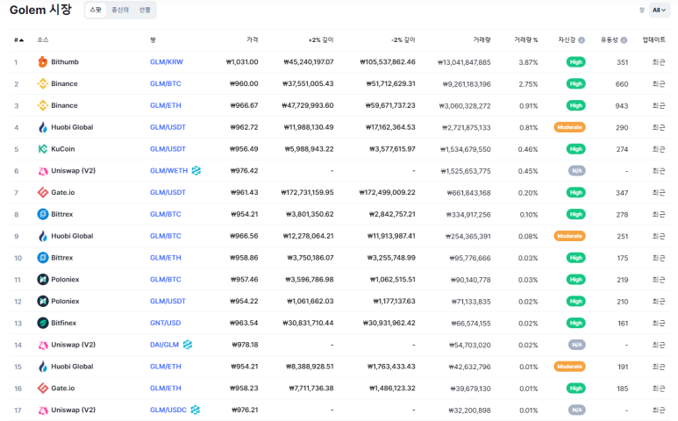
Task: Click Poloniex logo in GLM/BTC row
Action: click(42, 279)
